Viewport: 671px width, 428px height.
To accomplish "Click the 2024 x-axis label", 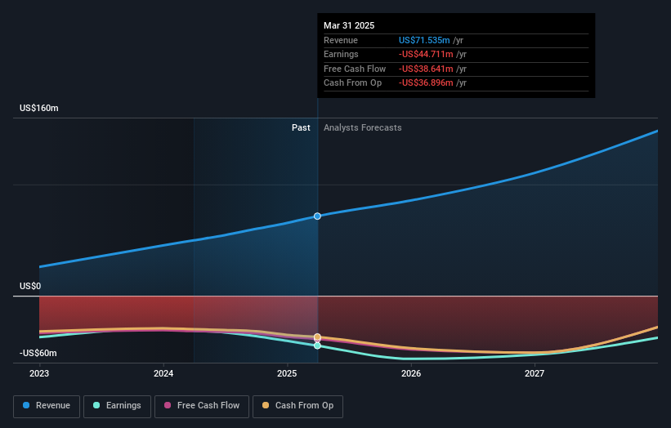I will point(163,374).
